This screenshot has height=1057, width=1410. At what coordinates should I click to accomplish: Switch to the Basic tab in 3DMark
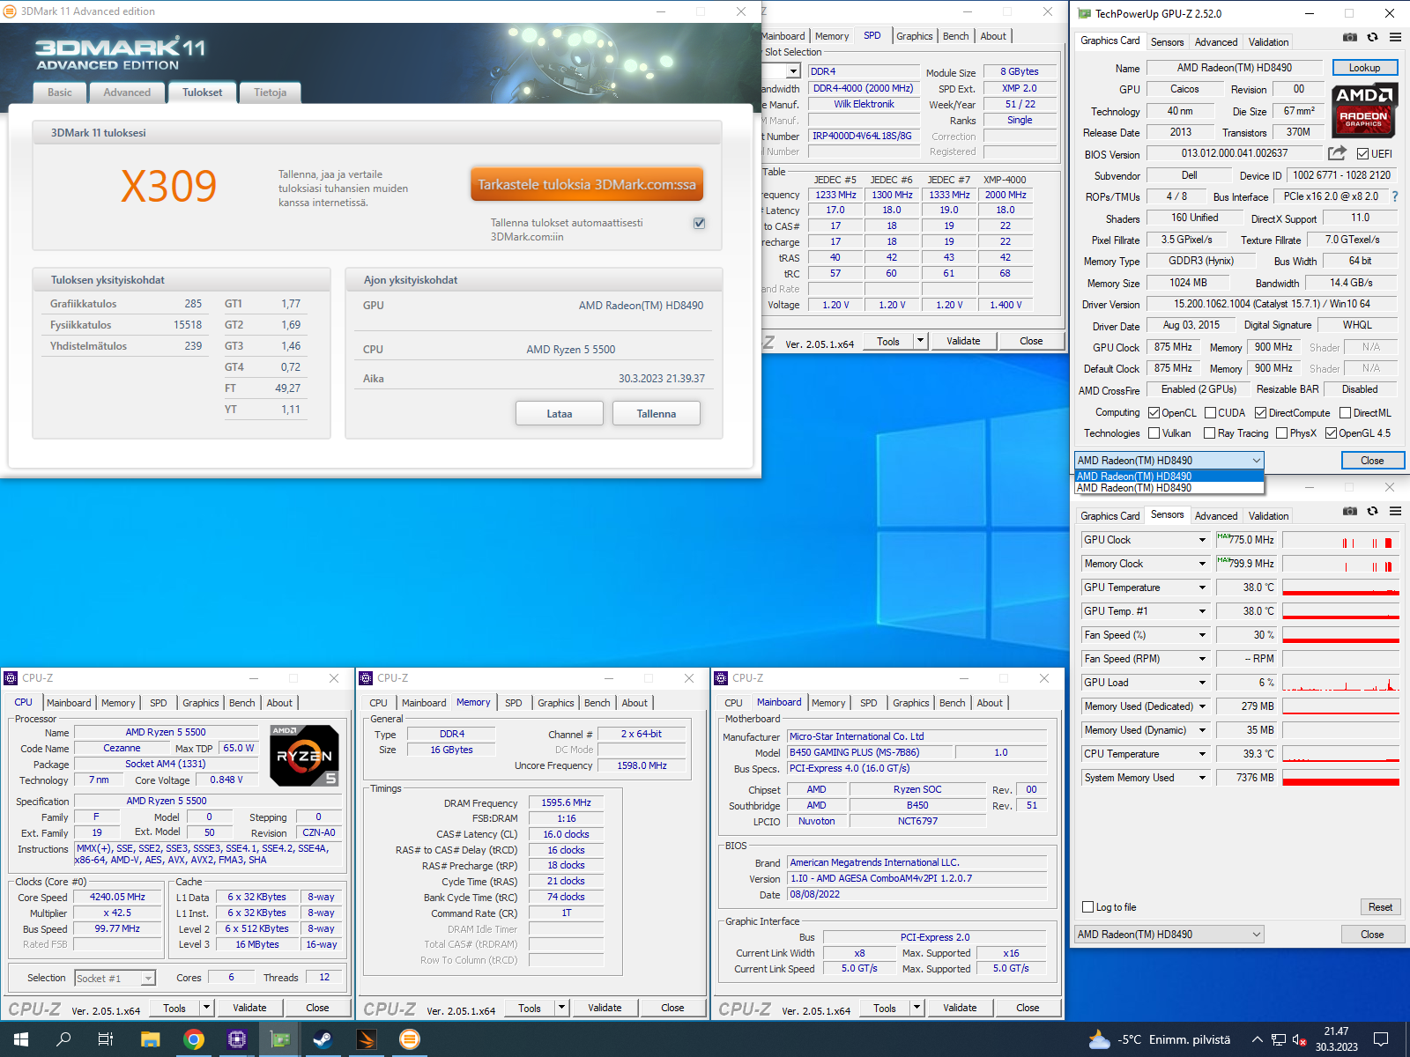(60, 92)
